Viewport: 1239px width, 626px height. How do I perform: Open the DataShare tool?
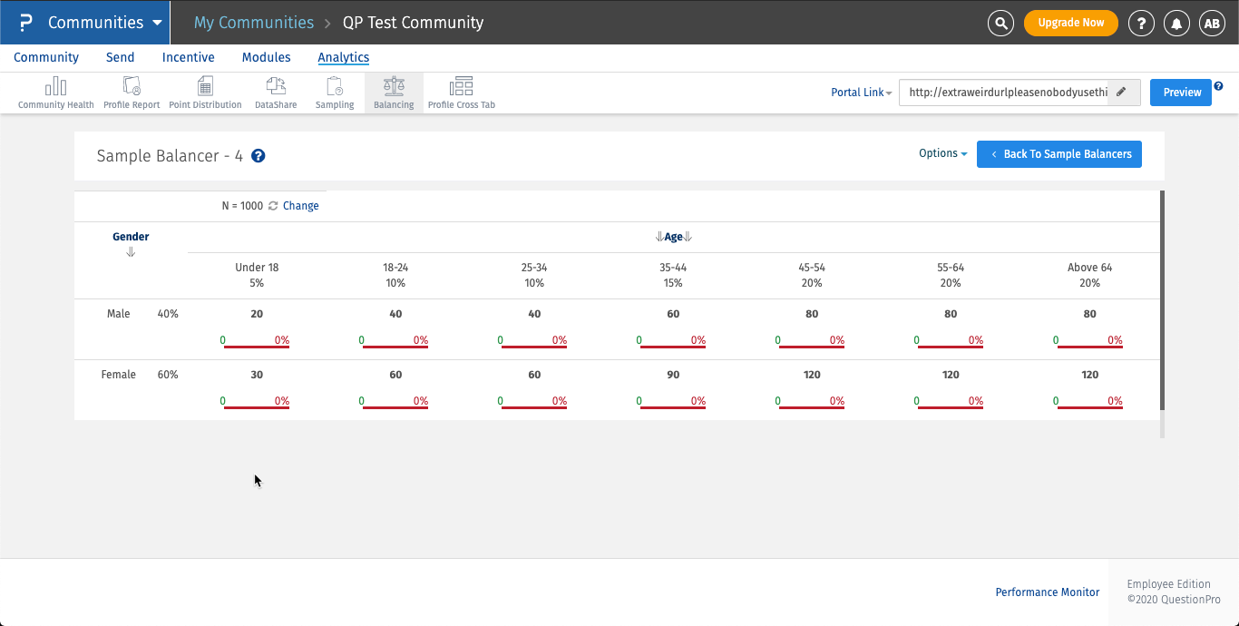276,93
